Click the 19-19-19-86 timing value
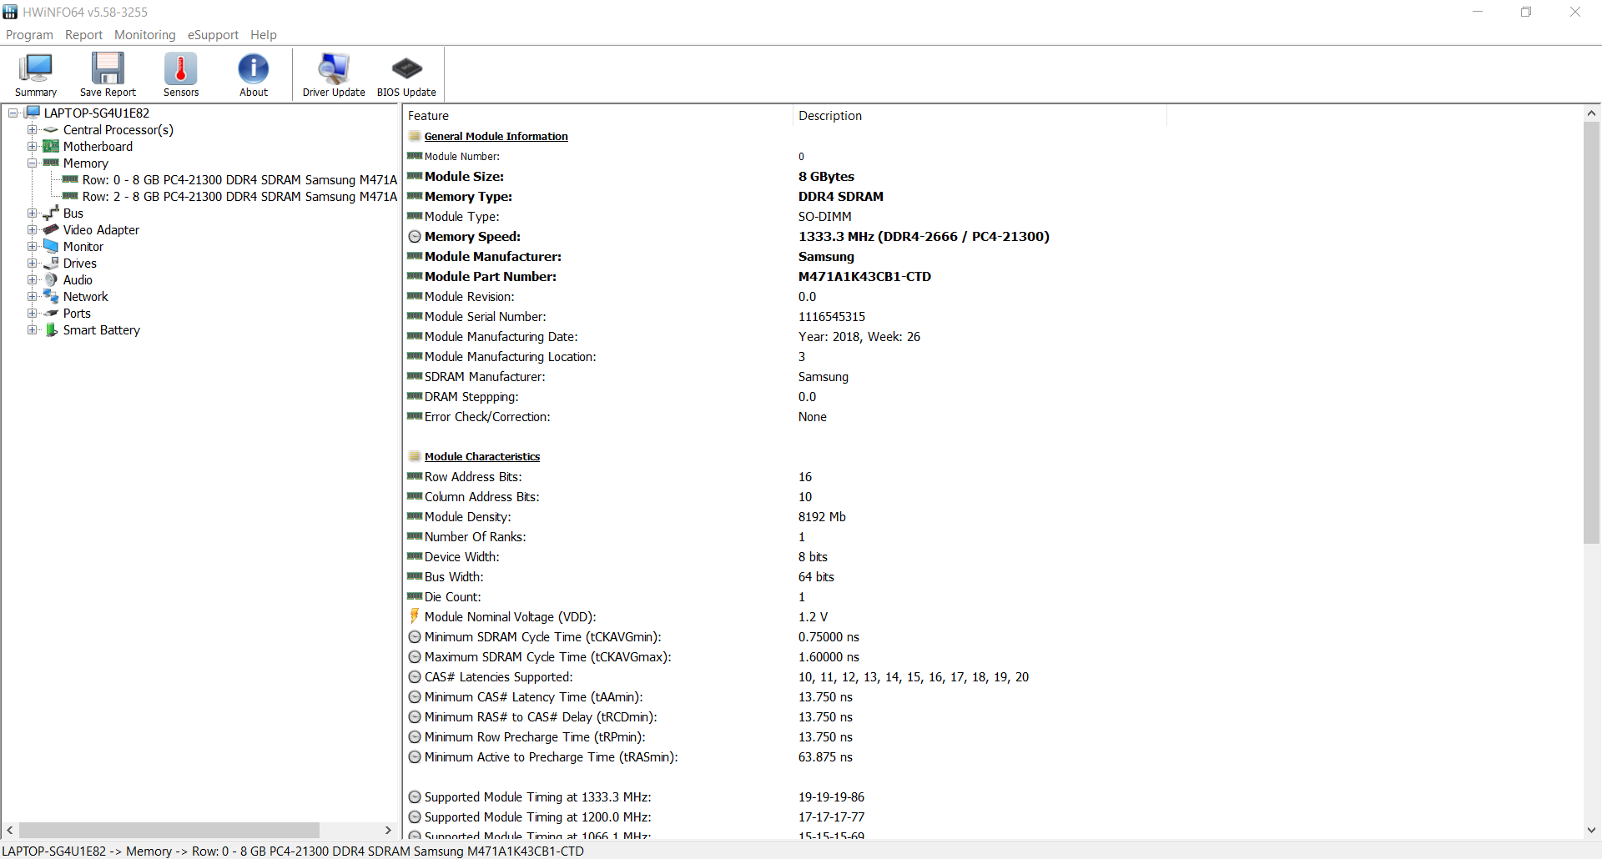 tap(831, 796)
